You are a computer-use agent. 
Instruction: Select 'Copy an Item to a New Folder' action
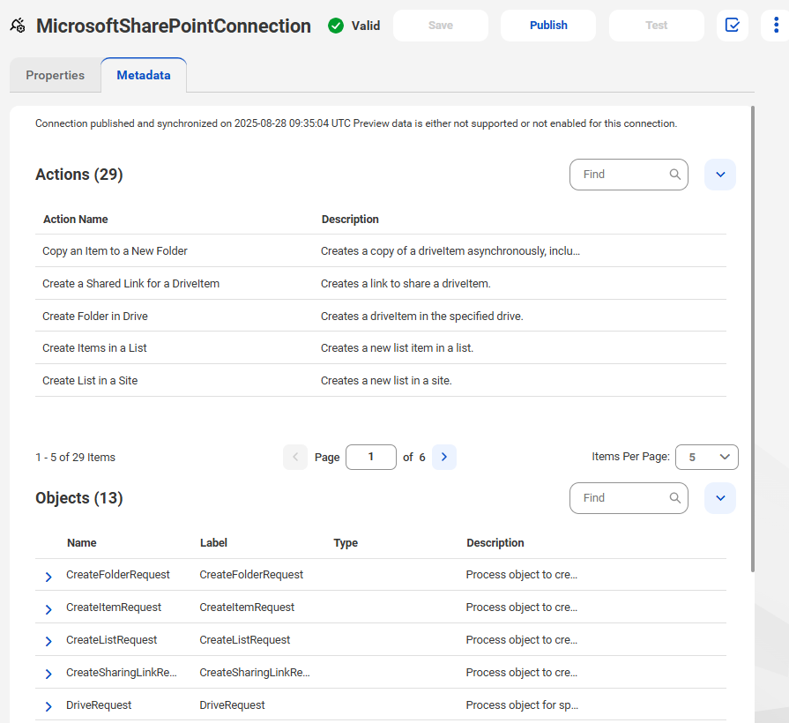(115, 250)
